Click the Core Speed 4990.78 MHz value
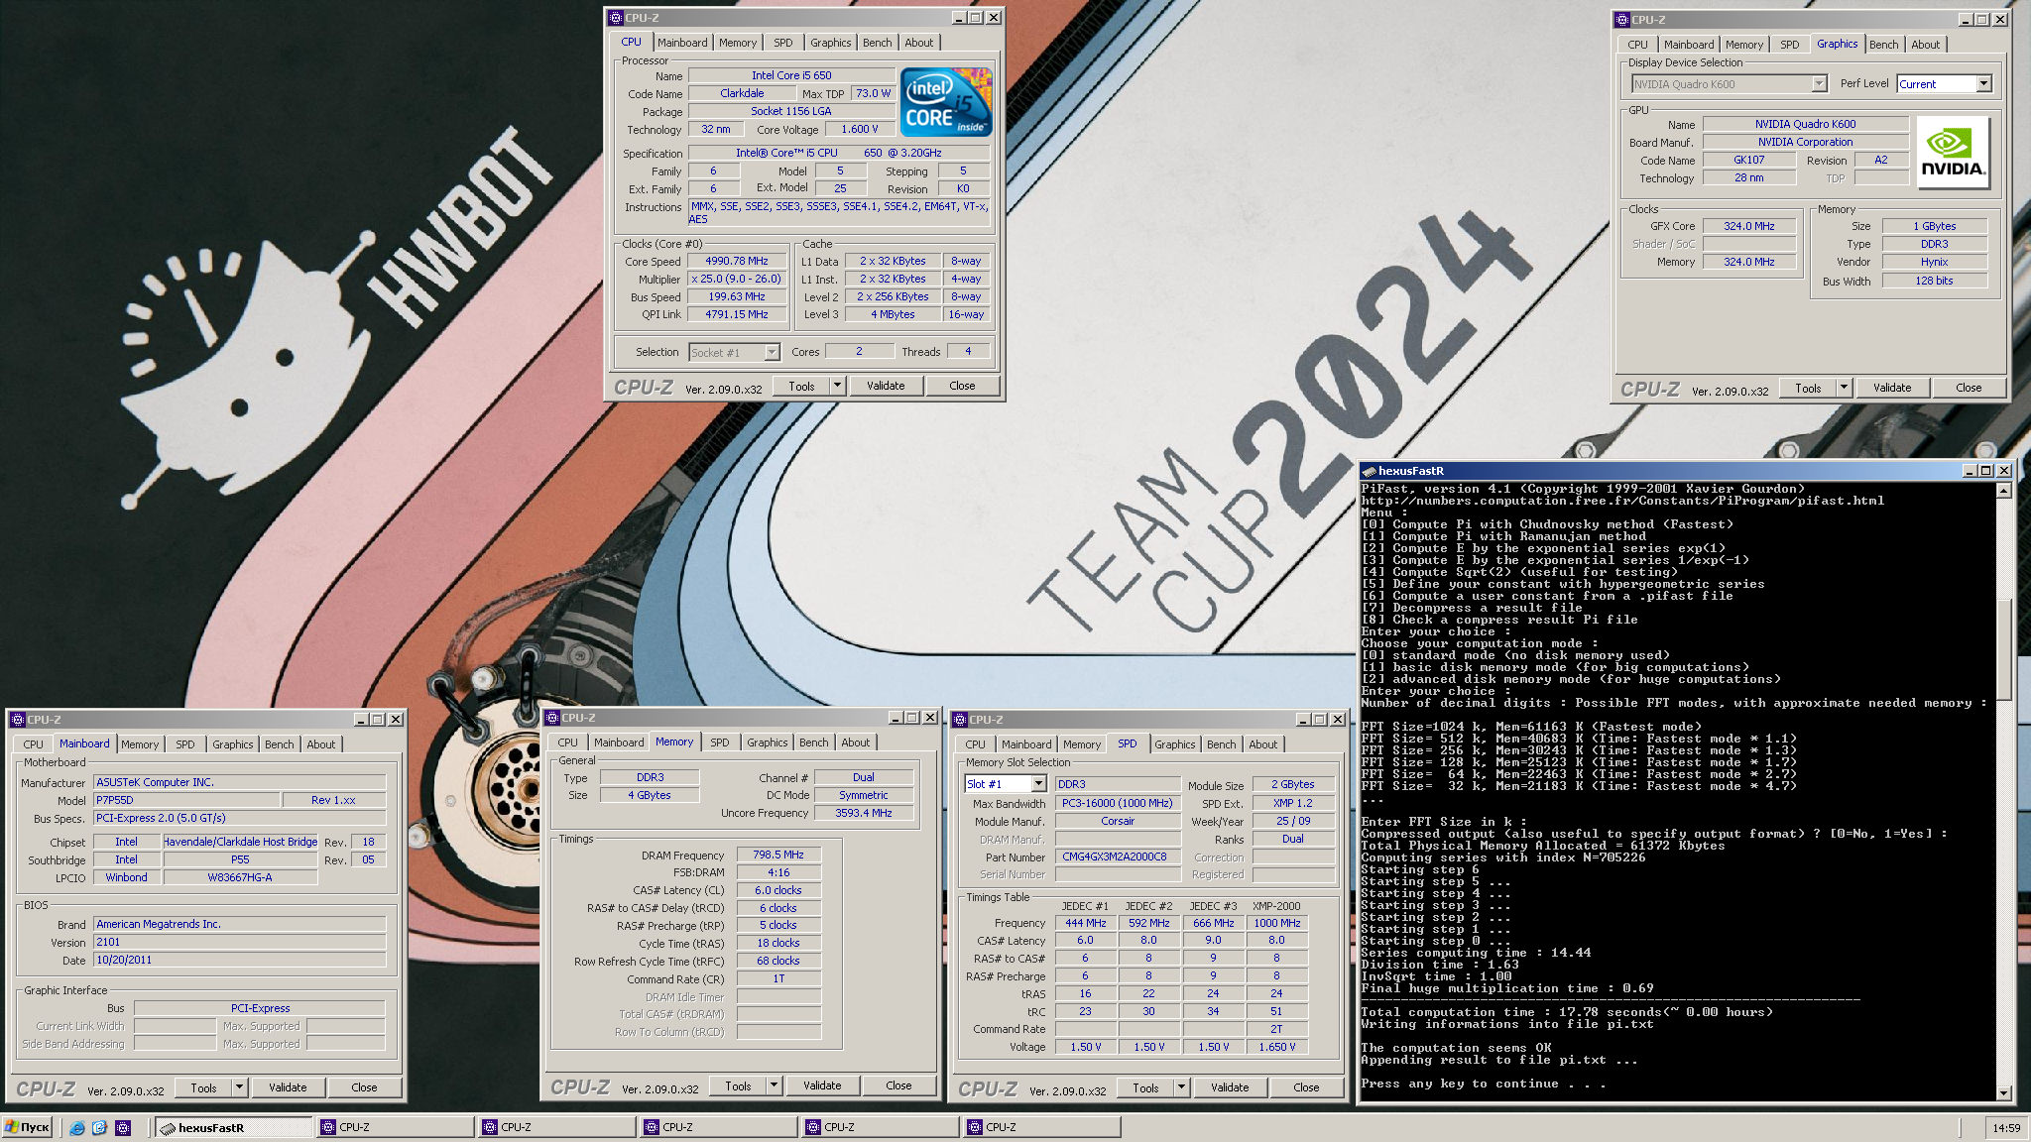Viewport: 2031px width, 1142px height. point(737,261)
